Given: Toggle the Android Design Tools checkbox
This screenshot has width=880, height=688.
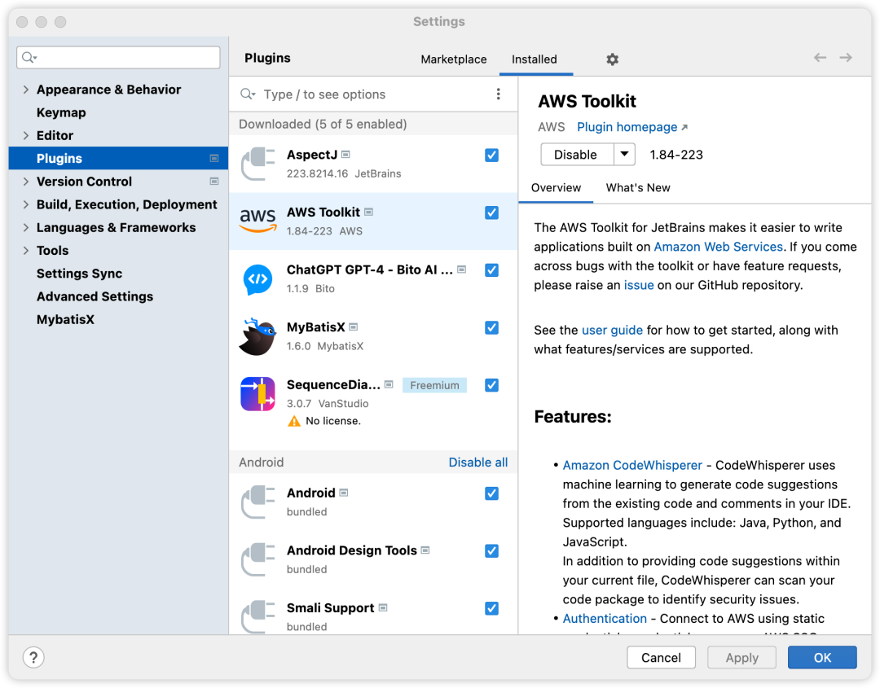Looking at the screenshot, I should [x=491, y=550].
